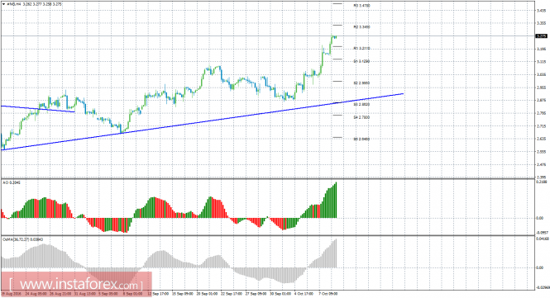Select the long rising blue trendline
The height and width of the screenshot is (298, 550).
point(202,122)
